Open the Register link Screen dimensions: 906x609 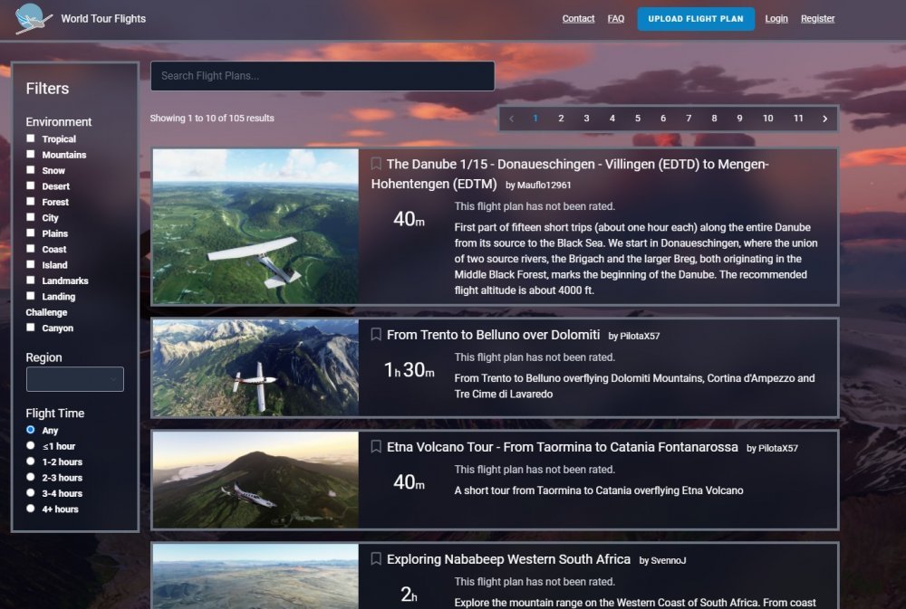(x=817, y=19)
